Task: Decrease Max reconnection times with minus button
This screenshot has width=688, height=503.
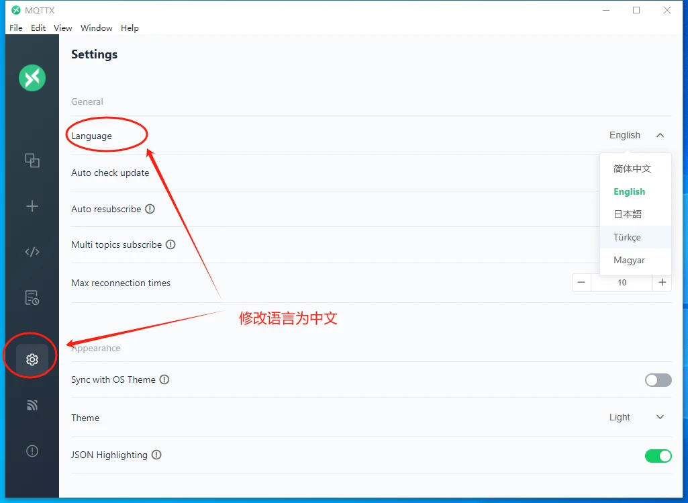Action: (x=581, y=282)
